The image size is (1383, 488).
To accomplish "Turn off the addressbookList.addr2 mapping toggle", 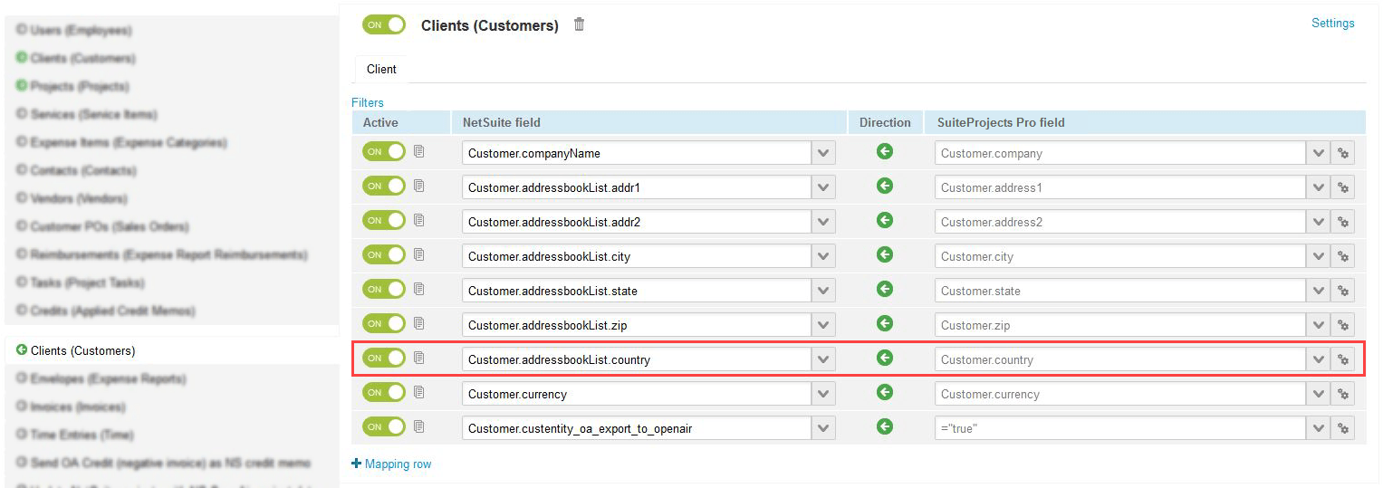I will (x=383, y=220).
